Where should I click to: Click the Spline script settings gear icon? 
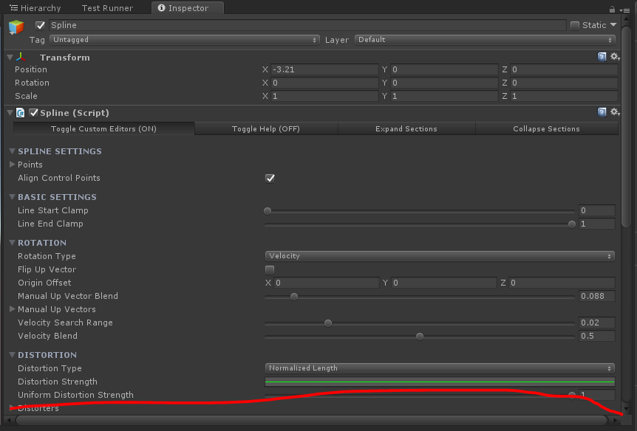tap(616, 111)
